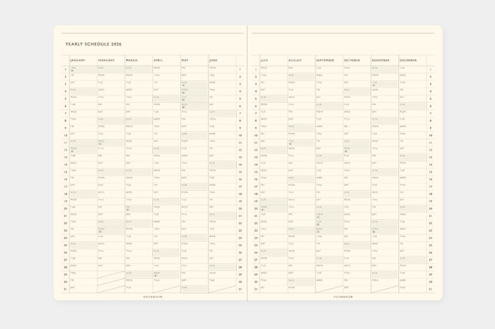Screen dimensions: 495x329
Task: Click the December month header
Action: point(410,60)
